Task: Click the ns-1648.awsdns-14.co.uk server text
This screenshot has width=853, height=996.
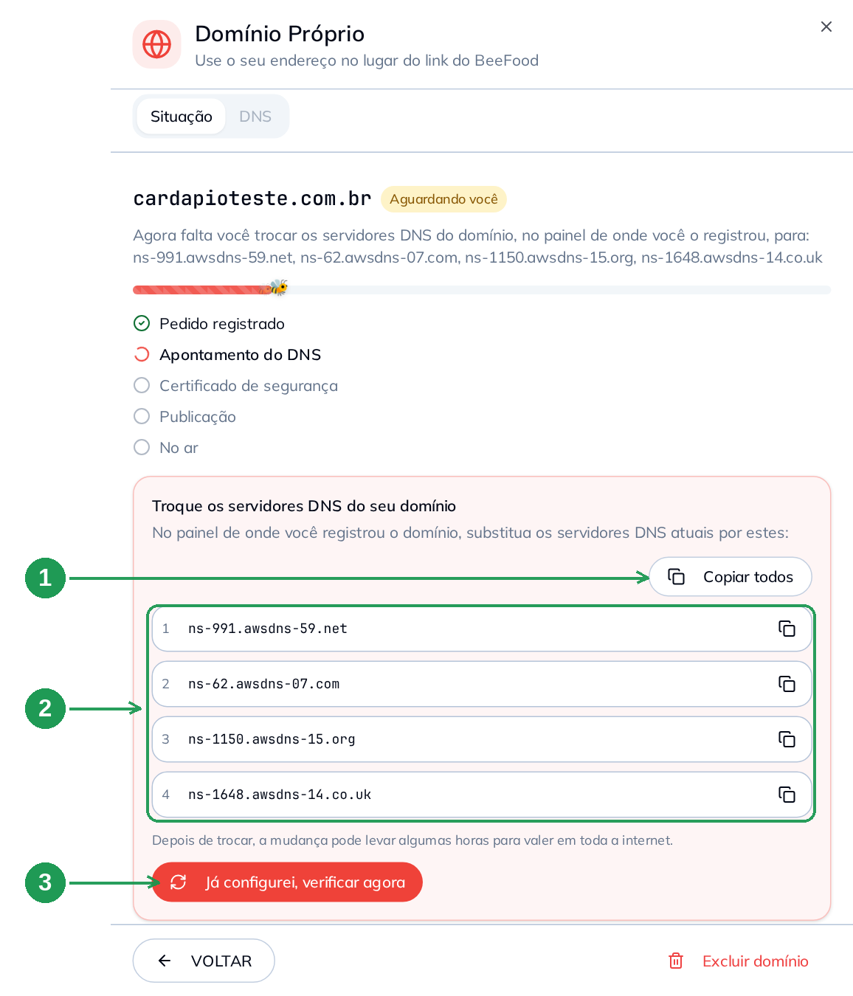Action: (x=280, y=795)
